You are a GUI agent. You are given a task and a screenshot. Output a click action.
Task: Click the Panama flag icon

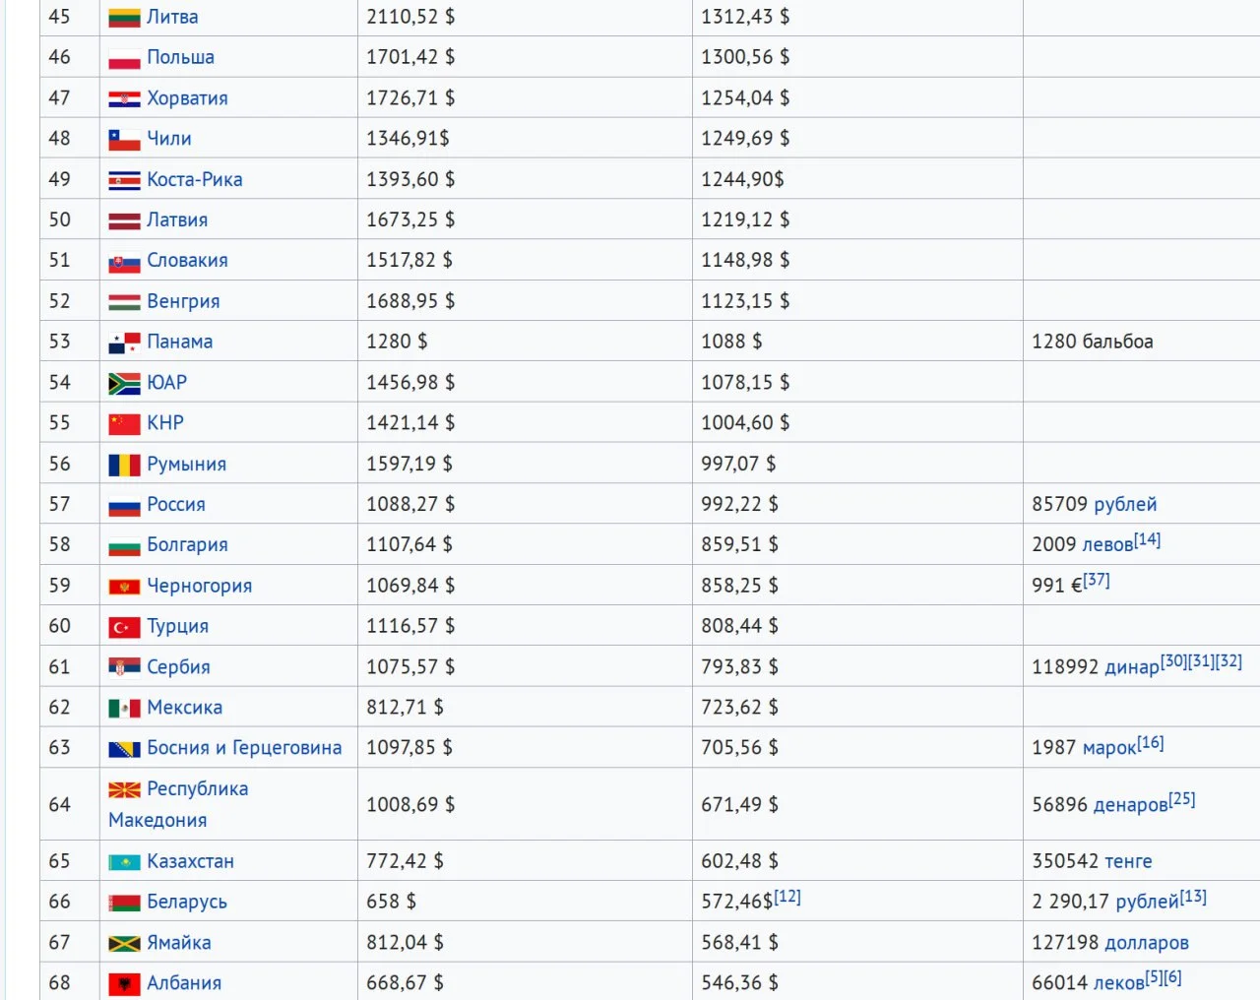pos(124,343)
